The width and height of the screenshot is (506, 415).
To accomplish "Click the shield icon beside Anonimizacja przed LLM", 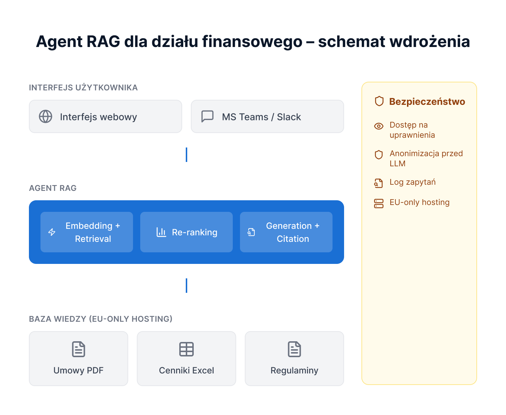I will pyautogui.click(x=379, y=155).
